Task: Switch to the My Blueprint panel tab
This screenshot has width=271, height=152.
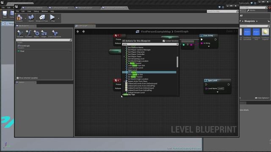Action: (x=26, y=26)
